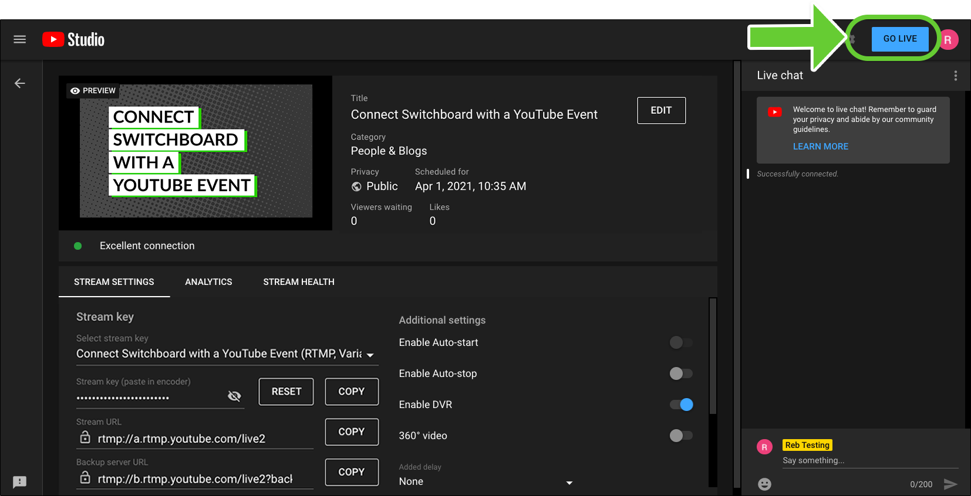
Task: Toggle Enable Auto-stop switch
Action: [x=681, y=373]
